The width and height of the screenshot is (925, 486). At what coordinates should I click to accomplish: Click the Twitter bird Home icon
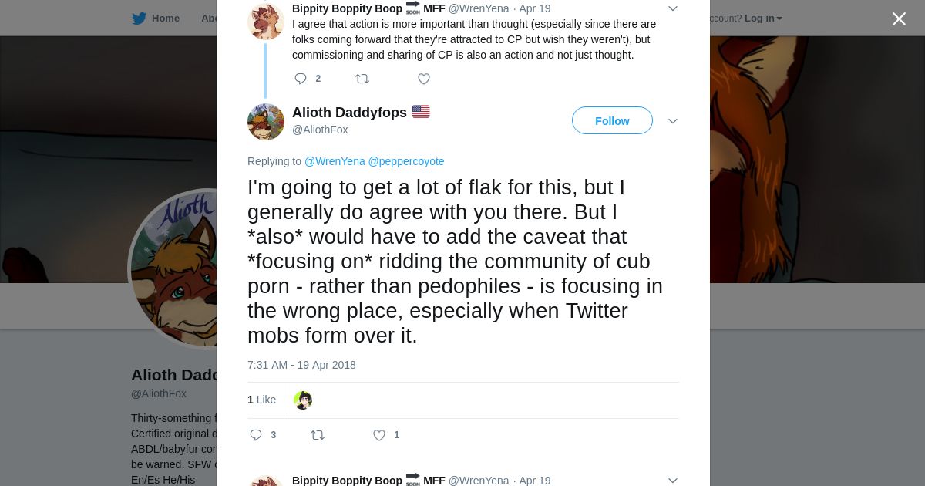coord(139,19)
